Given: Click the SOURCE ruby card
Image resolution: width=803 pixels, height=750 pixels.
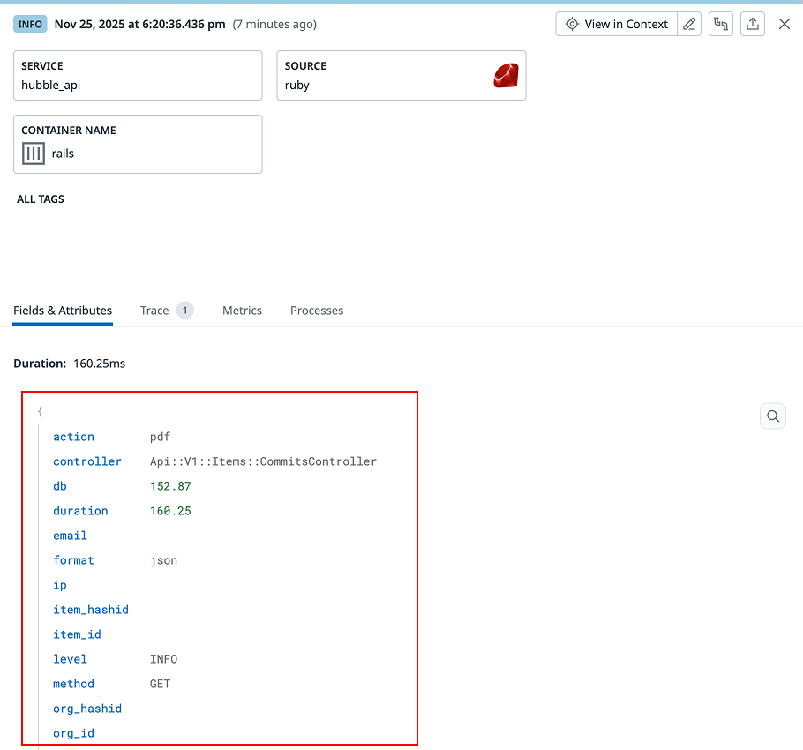Looking at the screenshot, I should [401, 75].
